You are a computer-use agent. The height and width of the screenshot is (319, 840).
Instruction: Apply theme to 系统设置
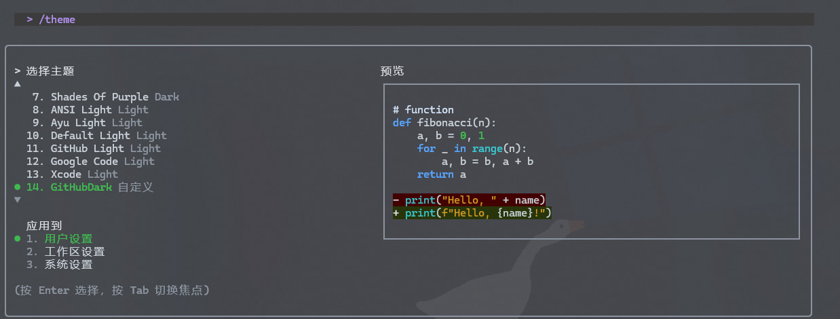pos(69,265)
